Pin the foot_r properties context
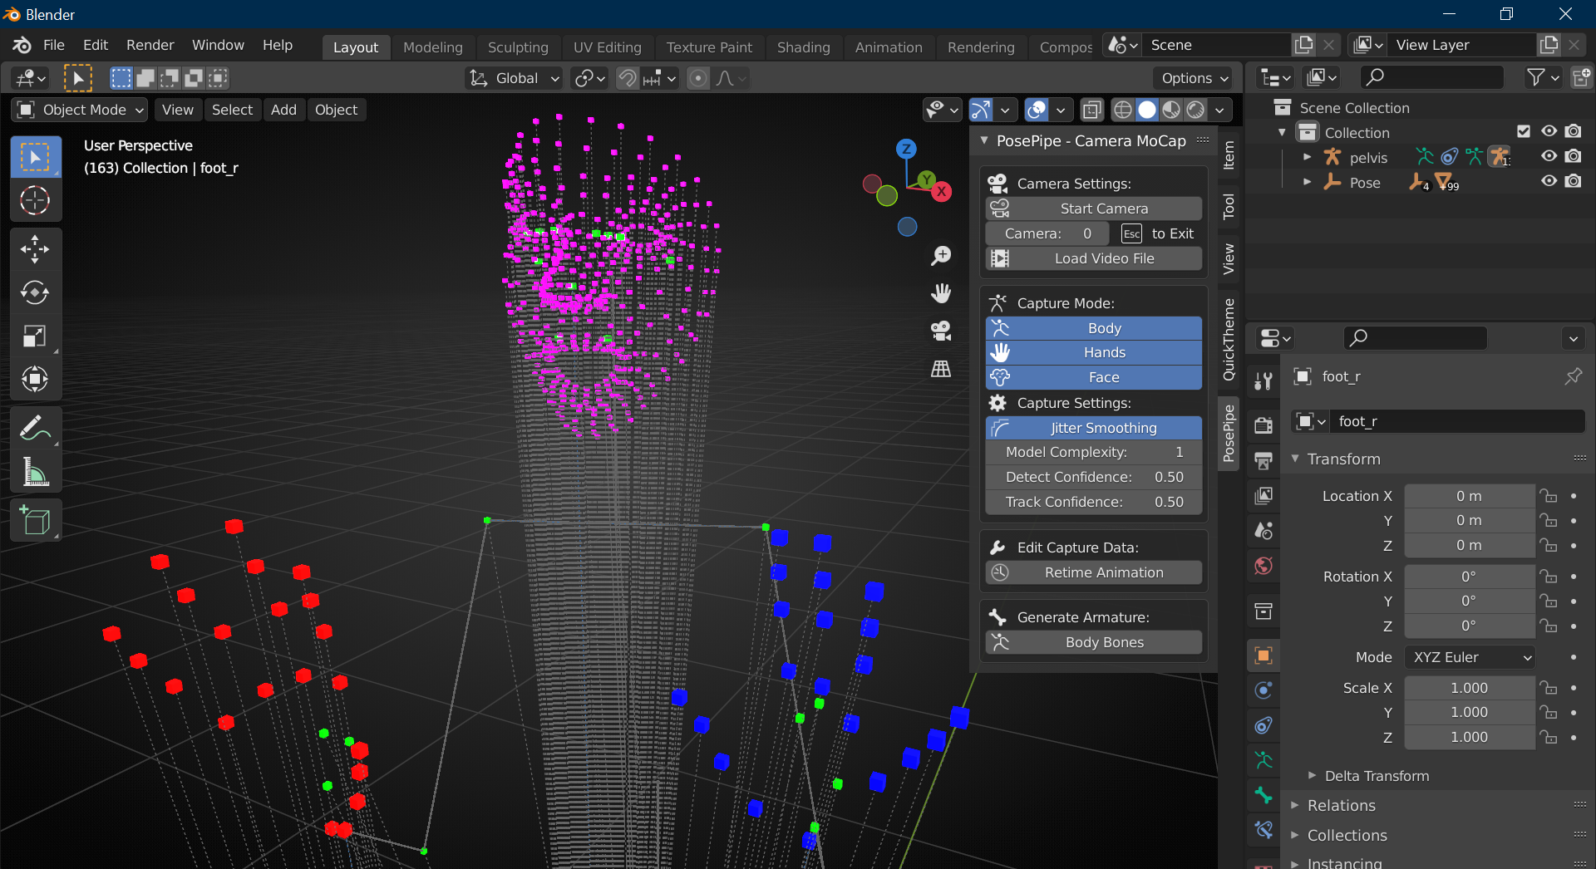 1573,376
